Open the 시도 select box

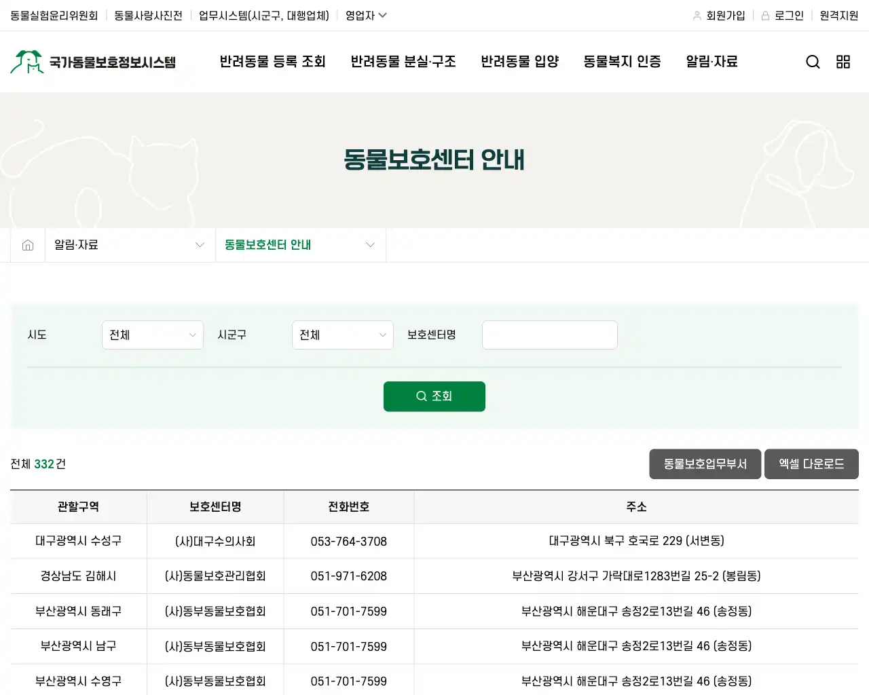pyautogui.click(x=153, y=335)
